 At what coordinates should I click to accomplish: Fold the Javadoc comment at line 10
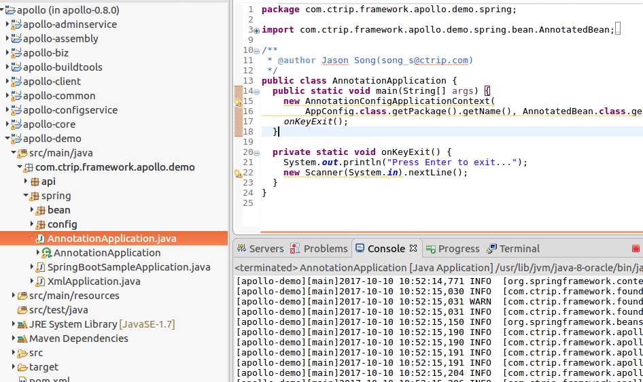coord(257,51)
